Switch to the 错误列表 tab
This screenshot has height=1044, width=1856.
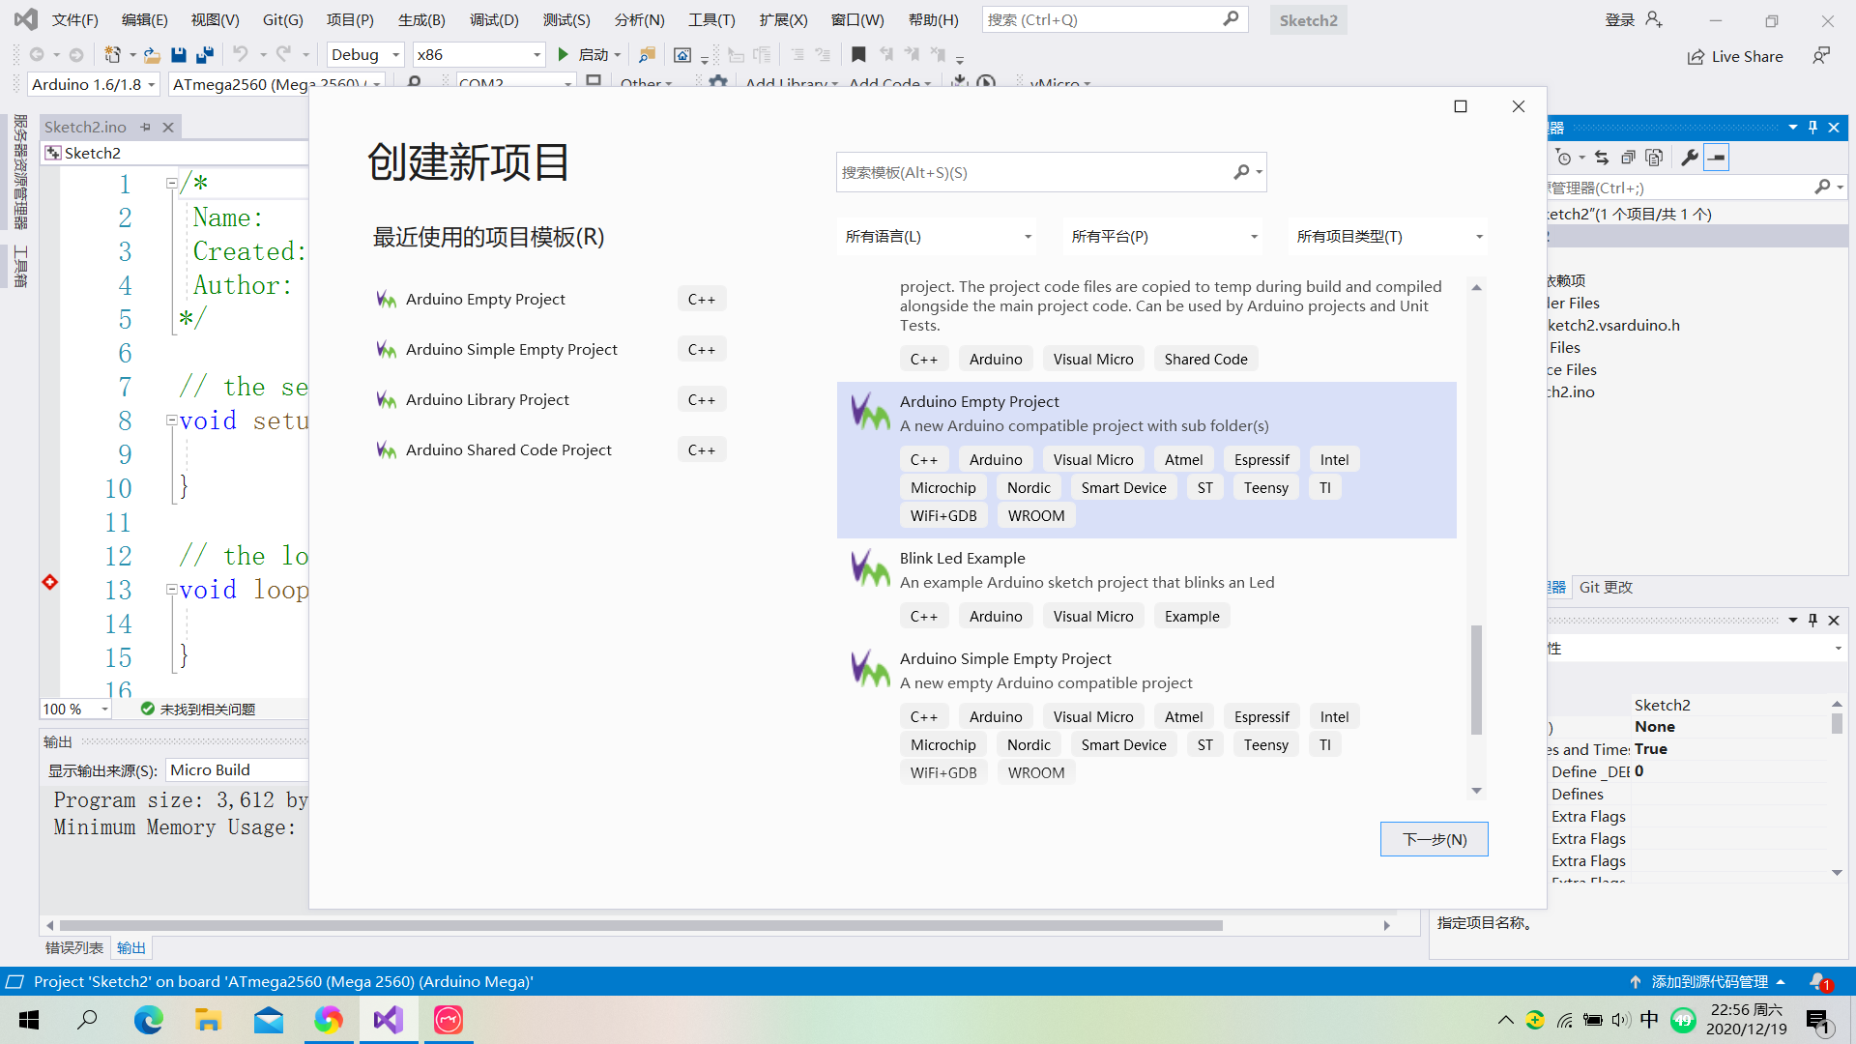(74, 948)
